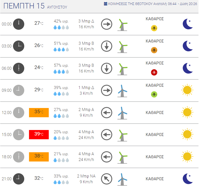This screenshot has width=204, height=188.
Task: Click the ΠΕΜΠΤΗ 15 day heading
Action: click(24, 6)
